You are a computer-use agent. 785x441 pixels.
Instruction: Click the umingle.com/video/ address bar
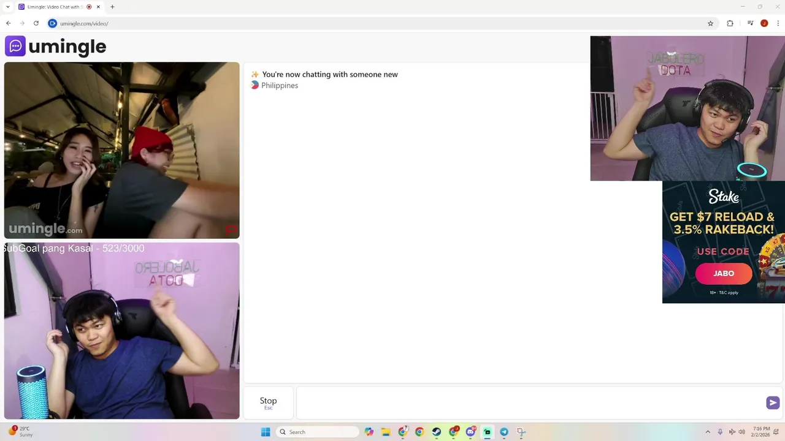pyautogui.click(x=380, y=23)
